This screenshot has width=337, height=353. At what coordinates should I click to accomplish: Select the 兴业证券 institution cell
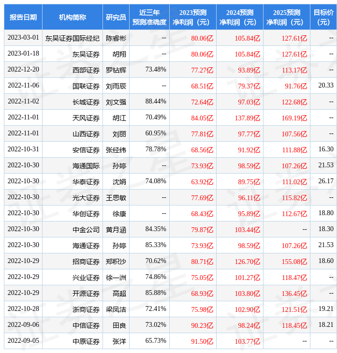coord(72,278)
